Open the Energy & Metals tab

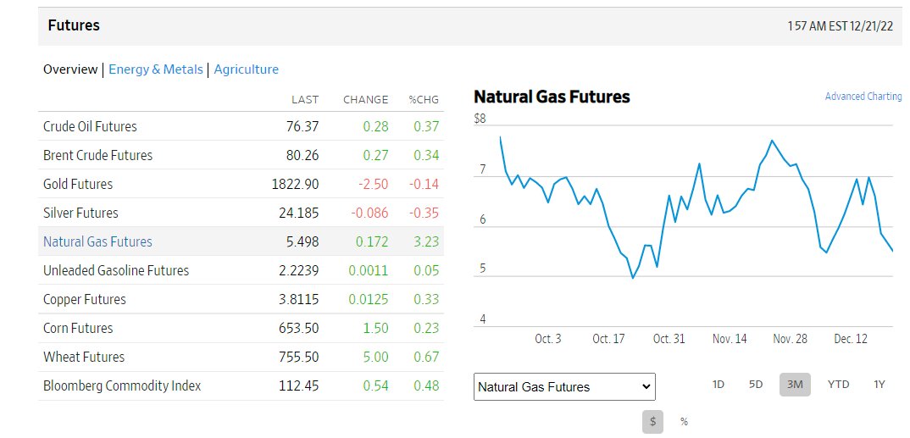pyautogui.click(x=156, y=69)
